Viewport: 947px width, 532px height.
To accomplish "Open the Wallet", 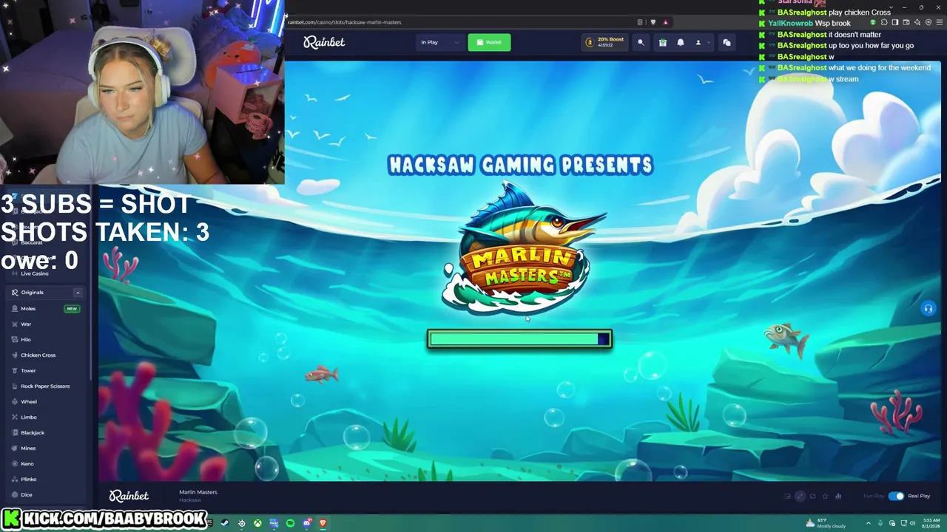I will point(489,42).
